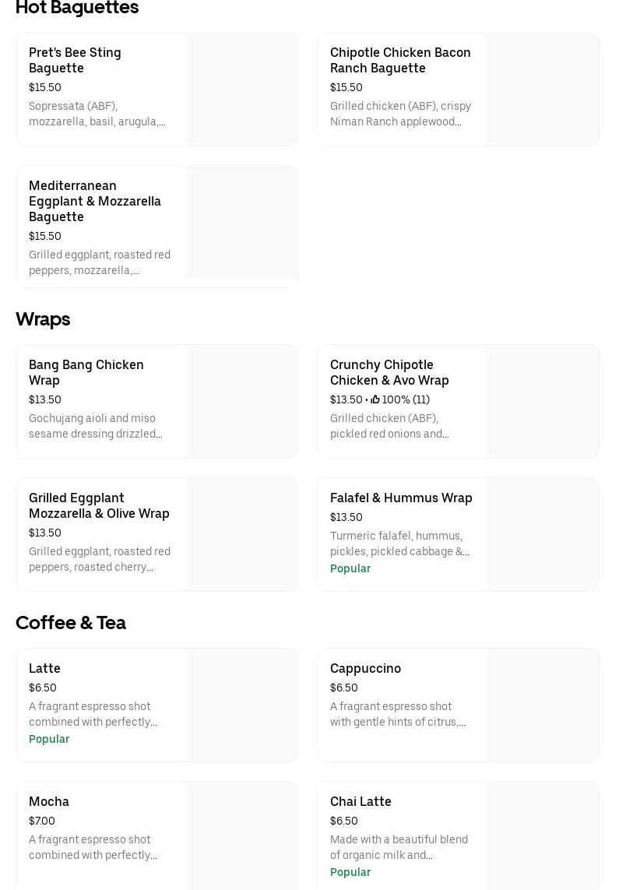Open Crunchy Chipotle Chicken & Avo Wrap
The width and height of the screenshot is (626, 890).
(389, 372)
